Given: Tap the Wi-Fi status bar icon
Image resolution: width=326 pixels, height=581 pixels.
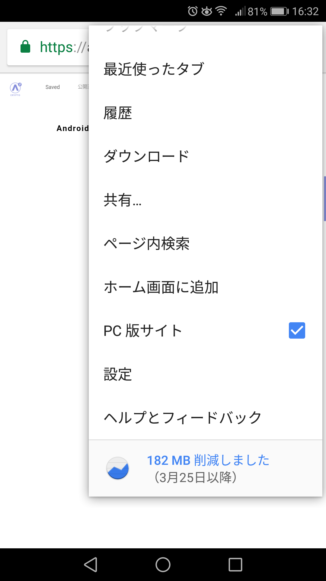Looking at the screenshot, I should point(221,11).
